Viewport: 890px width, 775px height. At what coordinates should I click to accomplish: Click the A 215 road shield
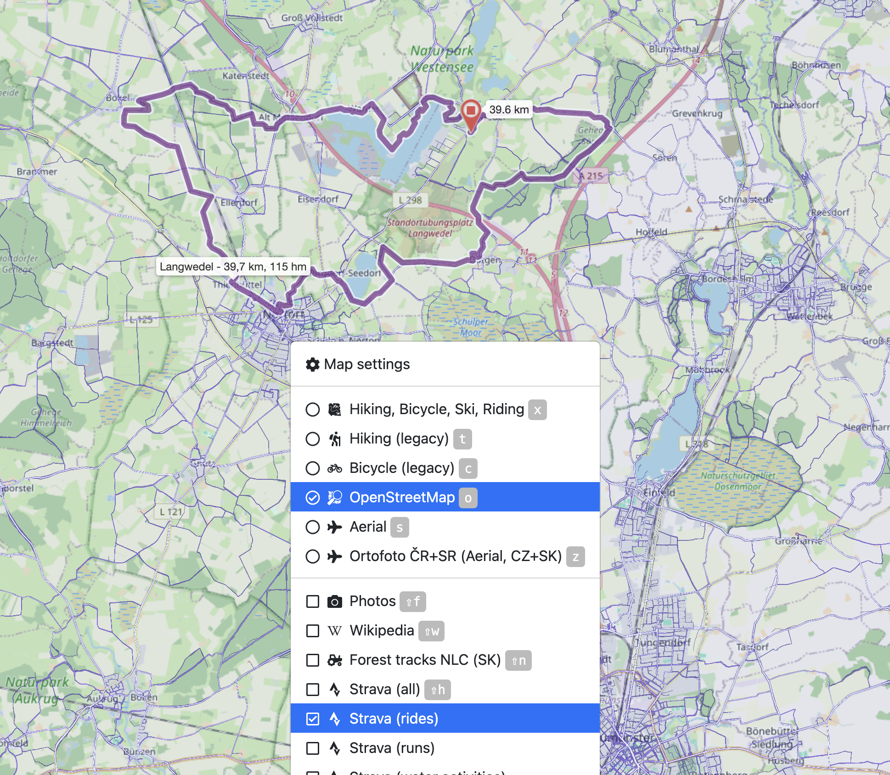click(x=591, y=176)
